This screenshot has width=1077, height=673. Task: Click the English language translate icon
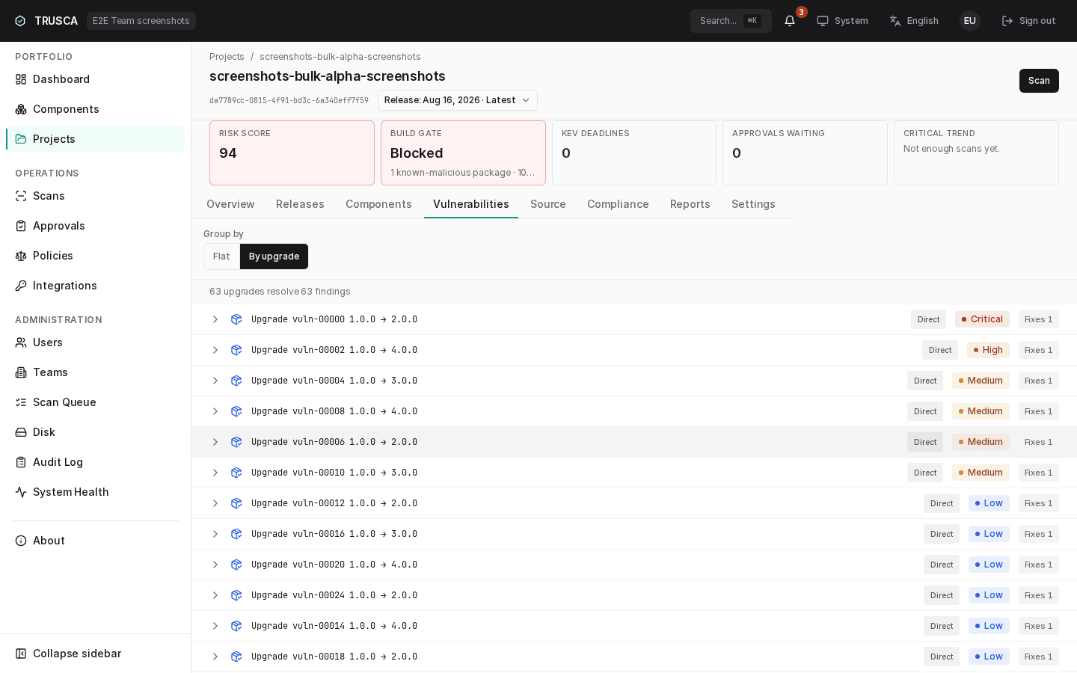pyautogui.click(x=895, y=21)
